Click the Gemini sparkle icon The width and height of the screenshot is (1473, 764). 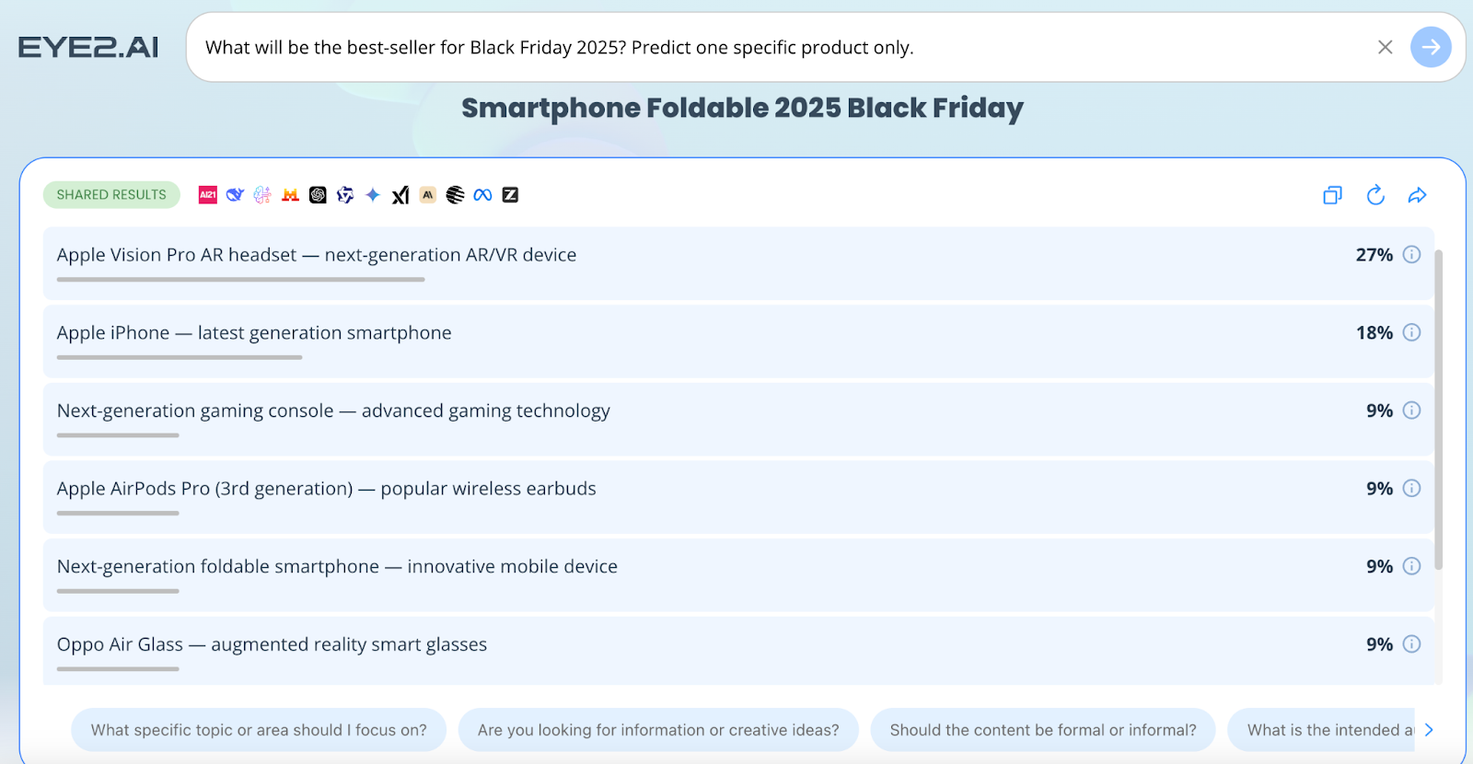[373, 195]
